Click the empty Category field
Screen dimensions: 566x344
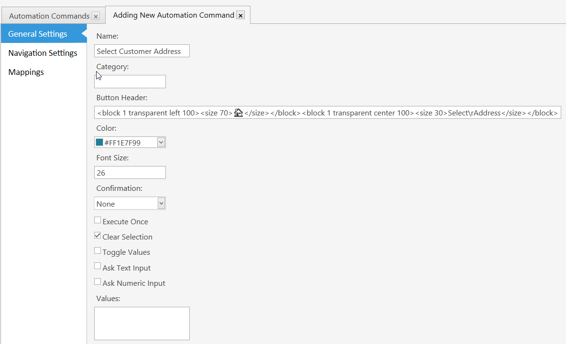[130, 82]
